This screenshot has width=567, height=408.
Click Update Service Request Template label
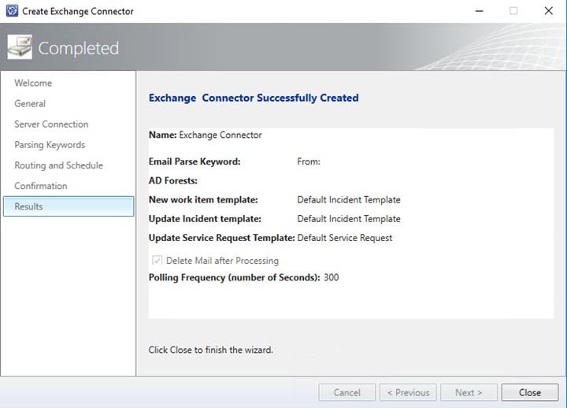[x=221, y=238]
